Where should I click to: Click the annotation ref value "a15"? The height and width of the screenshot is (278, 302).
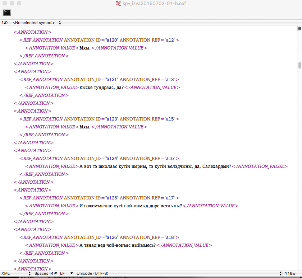(x=170, y=119)
